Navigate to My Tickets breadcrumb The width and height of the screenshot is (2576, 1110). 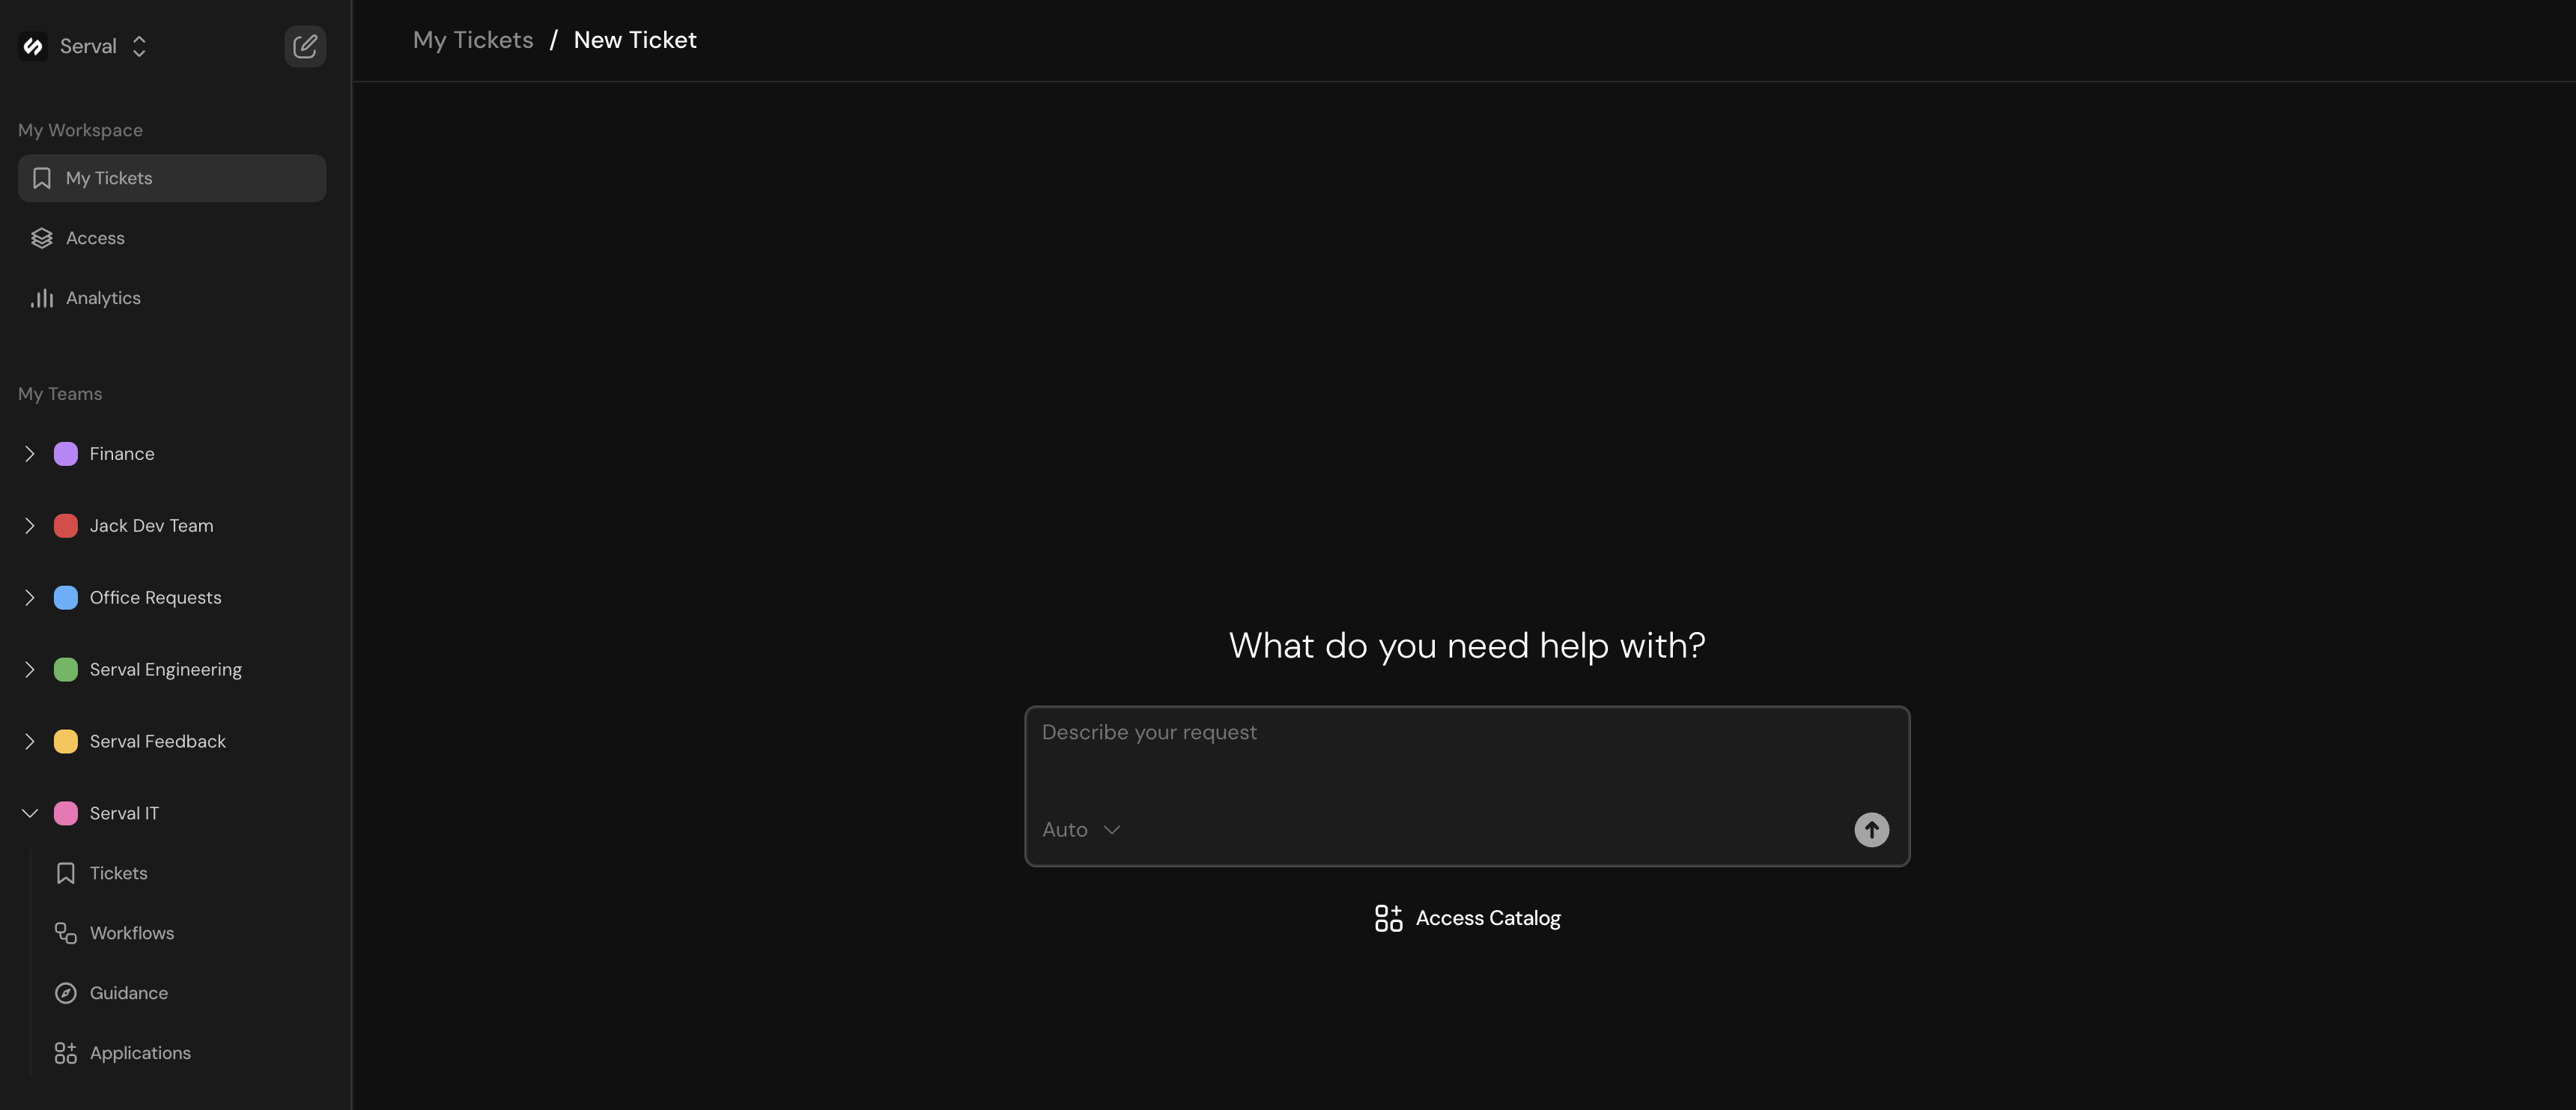(472, 39)
